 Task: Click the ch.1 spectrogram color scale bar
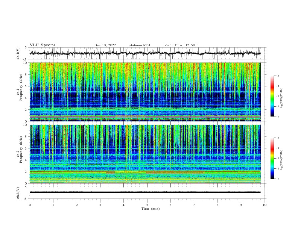tap(272, 96)
